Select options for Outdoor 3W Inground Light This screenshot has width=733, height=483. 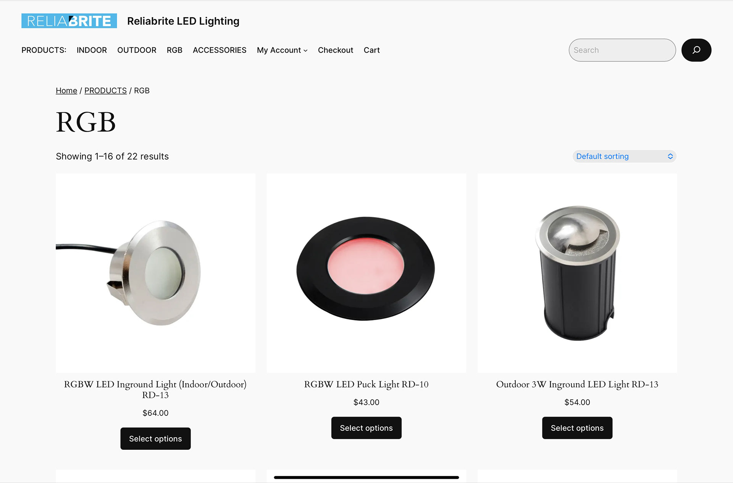(577, 428)
